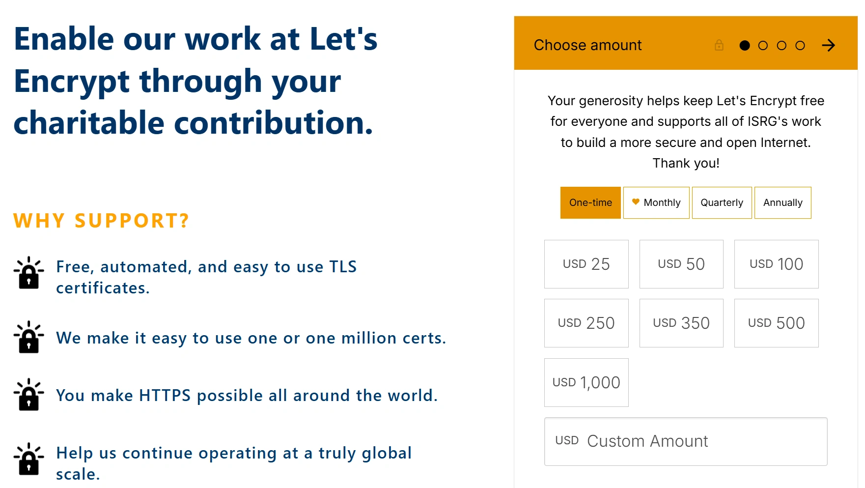Click lock icon beside HTTPS possible text

(x=29, y=395)
